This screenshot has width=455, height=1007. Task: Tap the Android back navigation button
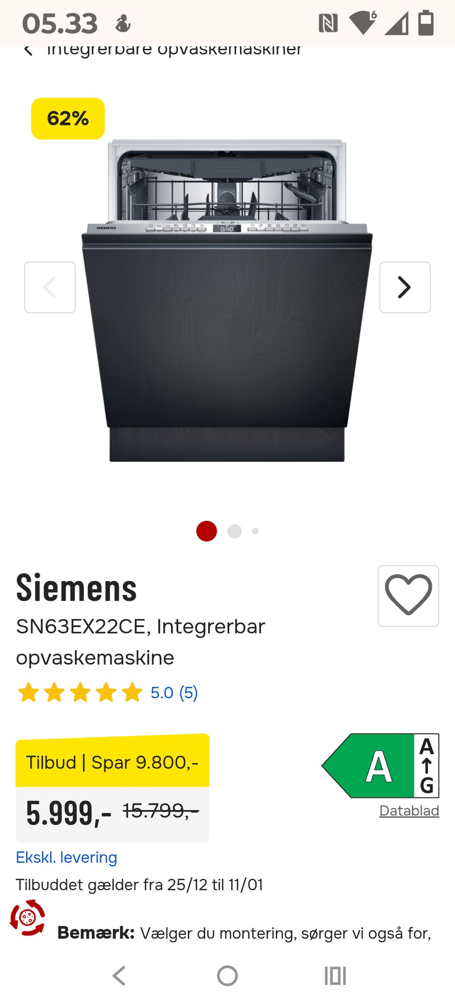(119, 976)
